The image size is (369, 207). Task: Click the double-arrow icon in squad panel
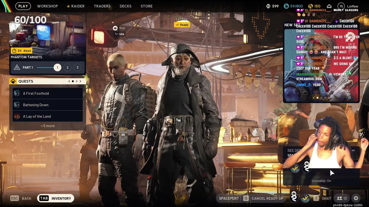[353, 150]
